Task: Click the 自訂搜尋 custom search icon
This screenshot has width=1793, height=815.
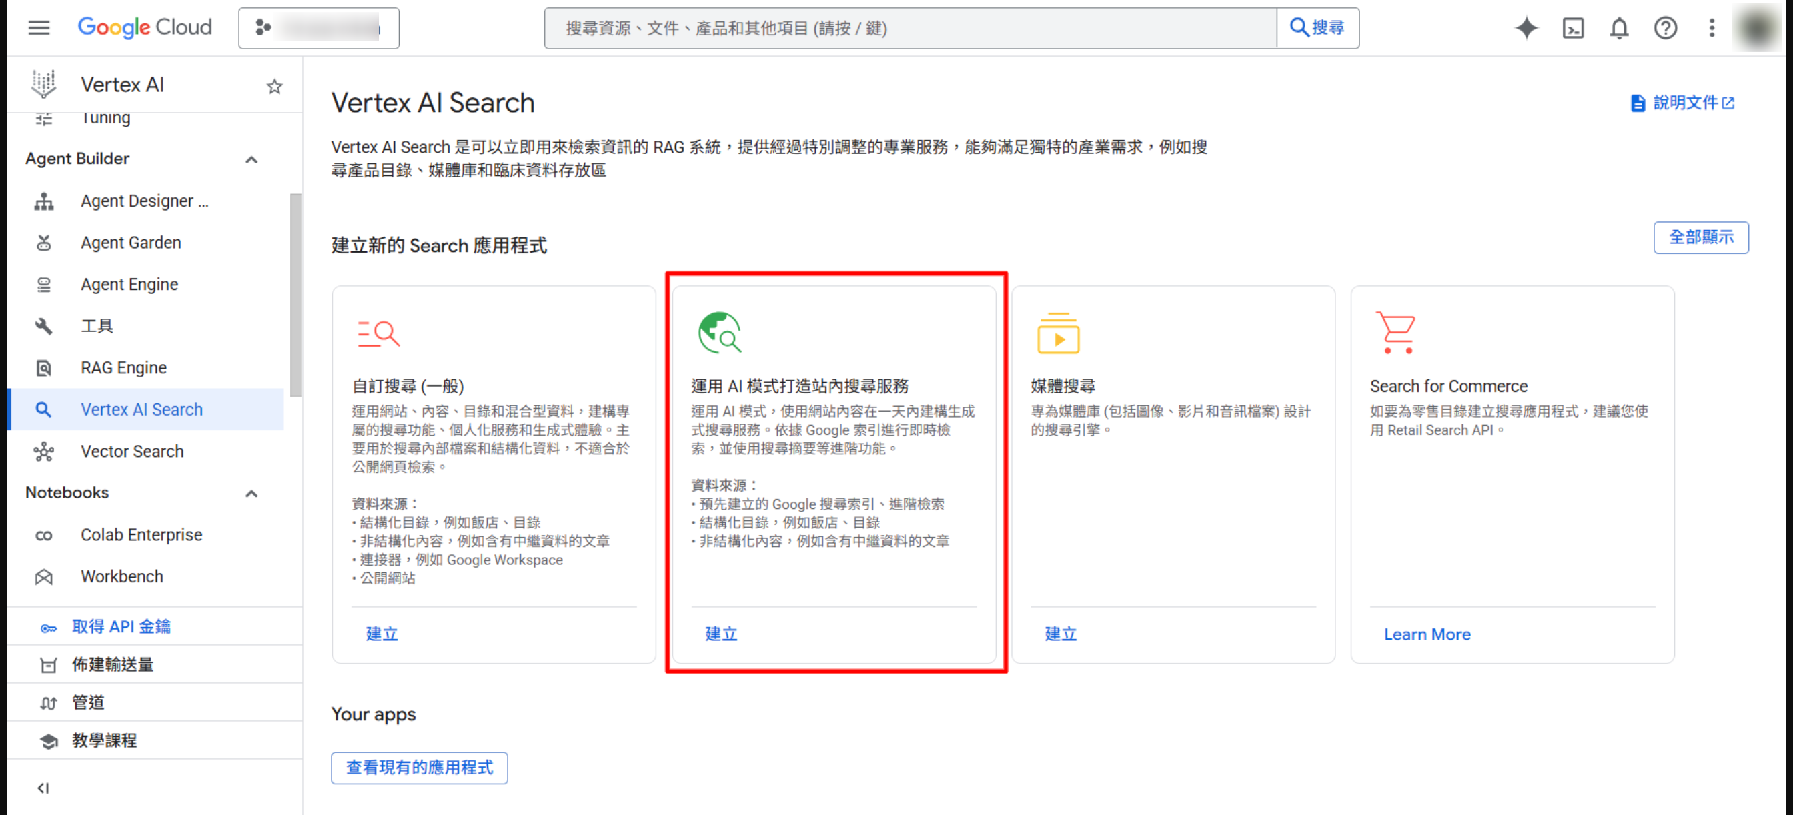Action: pyautogui.click(x=378, y=333)
